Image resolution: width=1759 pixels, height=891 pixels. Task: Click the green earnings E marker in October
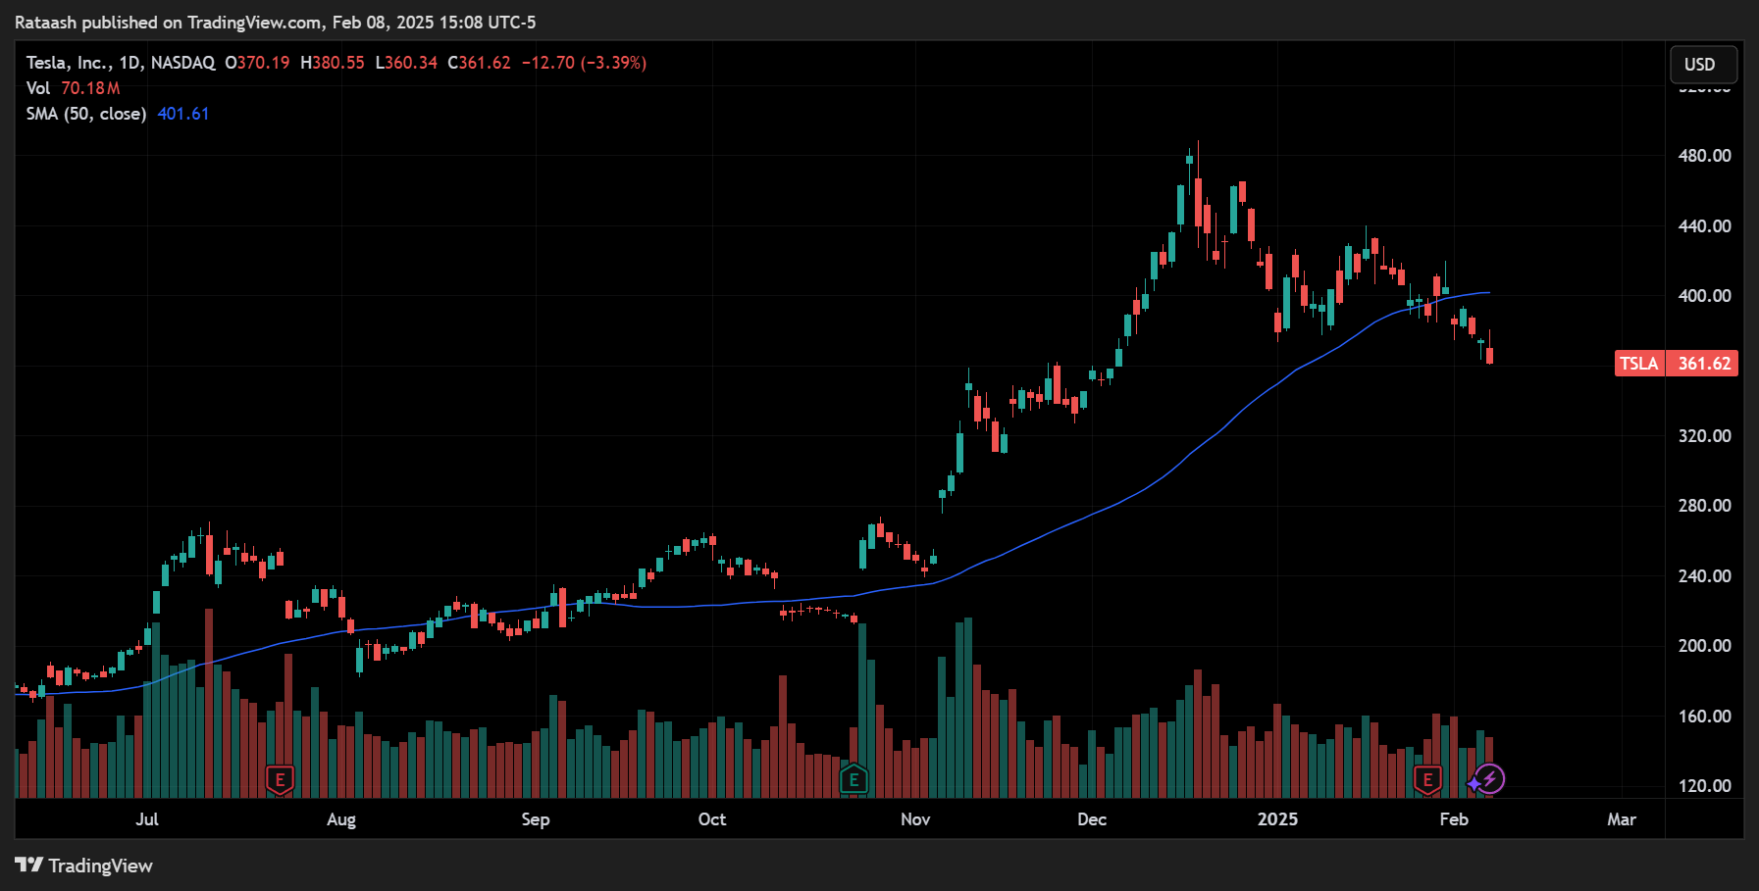pyautogui.click(x=854, y=780)
